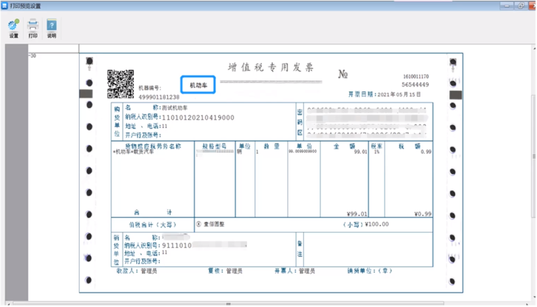The height and width of the screenshot is (307, 537).
Task: Restore down the preview window
Action: pyautogui.click(x=521, y=5)
